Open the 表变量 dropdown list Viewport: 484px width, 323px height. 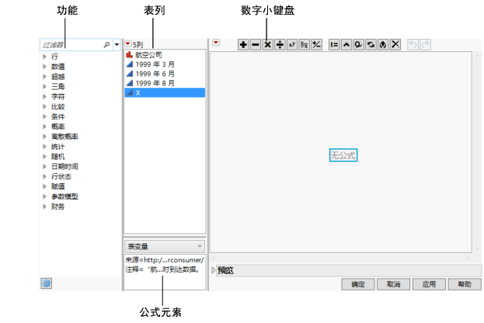click(x=165, y=246)
